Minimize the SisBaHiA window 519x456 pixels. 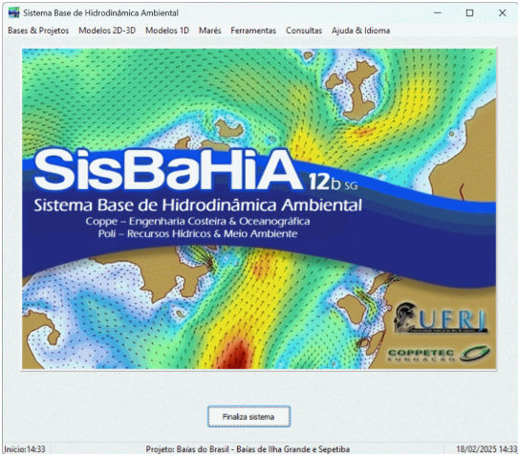[x=438, y=13]
